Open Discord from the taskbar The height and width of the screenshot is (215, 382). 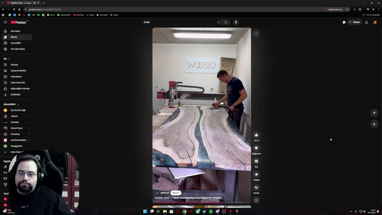[218, 211]
